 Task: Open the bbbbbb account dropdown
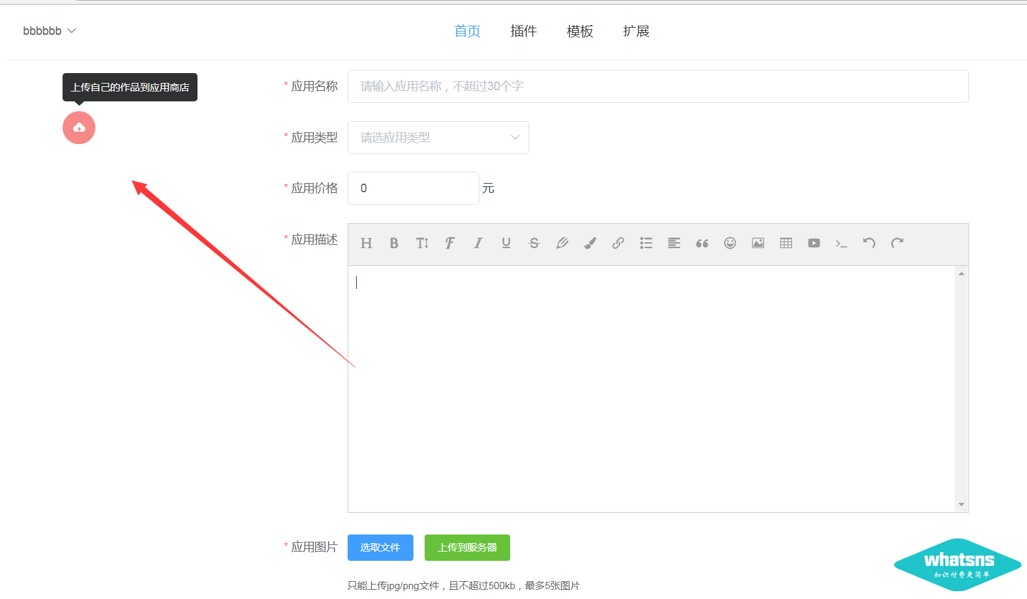tap(49, 31)
